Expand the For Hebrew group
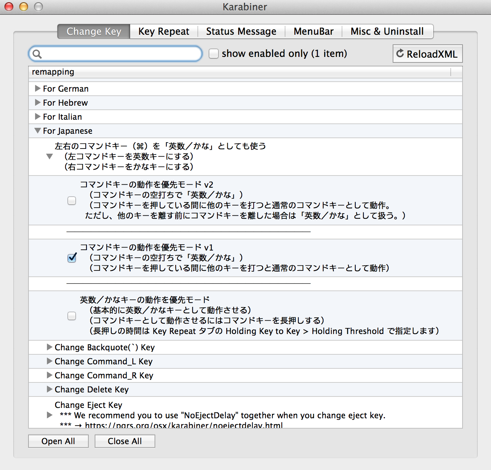This screenshot has width=491, height=470. click(37, 102)
